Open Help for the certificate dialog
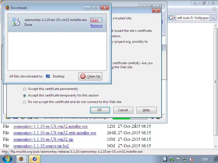The height and width of the screenshot is (163, 218). coord(147,110)
